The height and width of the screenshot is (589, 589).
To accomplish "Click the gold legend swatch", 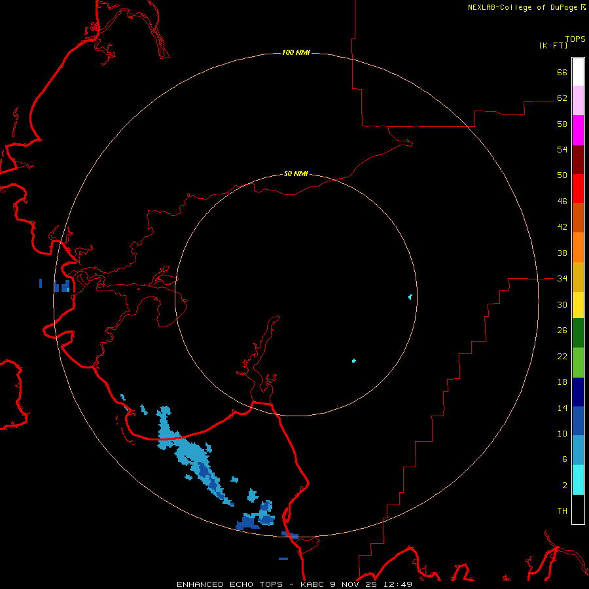I will click(x=578, y=277).
